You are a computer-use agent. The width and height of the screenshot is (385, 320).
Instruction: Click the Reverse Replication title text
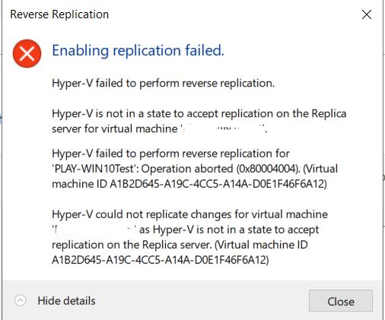pyautogui.click(x=59, y=14)
